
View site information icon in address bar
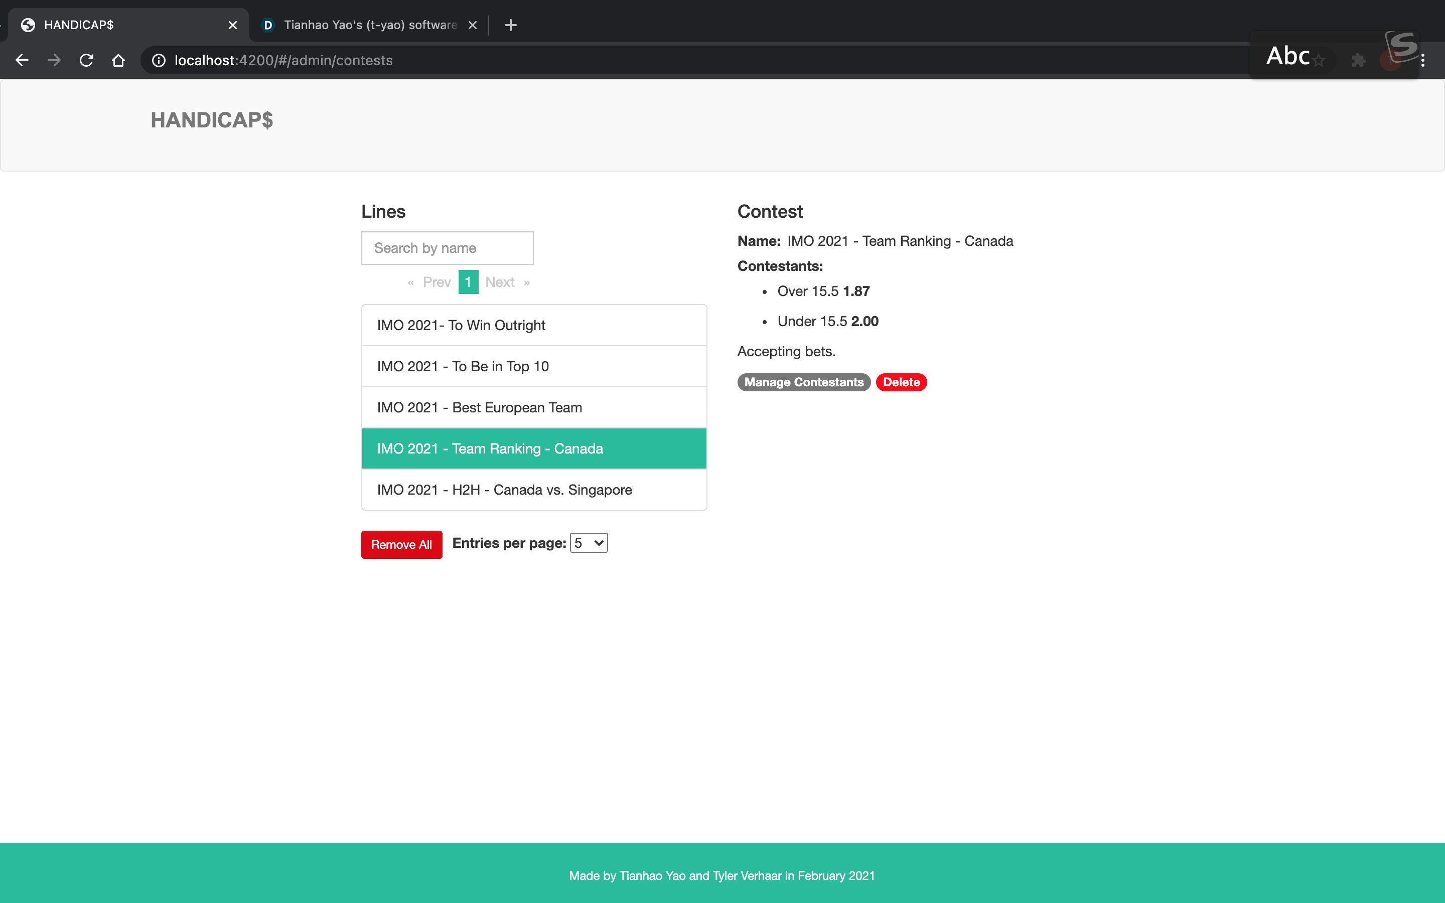click(158, 60)
